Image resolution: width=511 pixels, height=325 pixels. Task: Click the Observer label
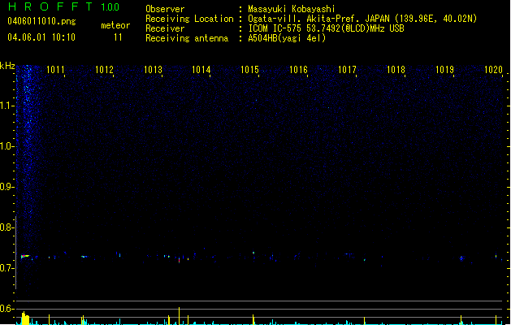165,9
